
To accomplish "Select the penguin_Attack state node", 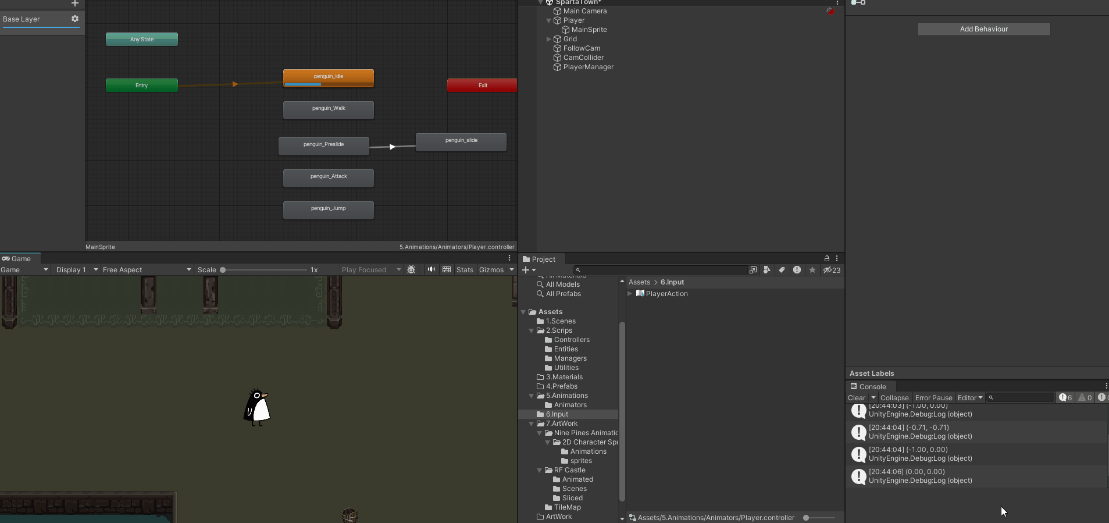I will pyautogui.click(x=329, y=178).
